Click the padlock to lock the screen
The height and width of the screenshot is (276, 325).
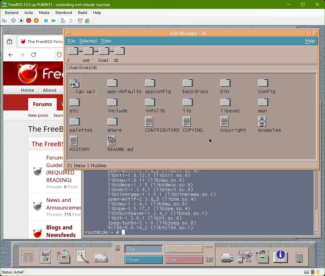pos(118,248)
